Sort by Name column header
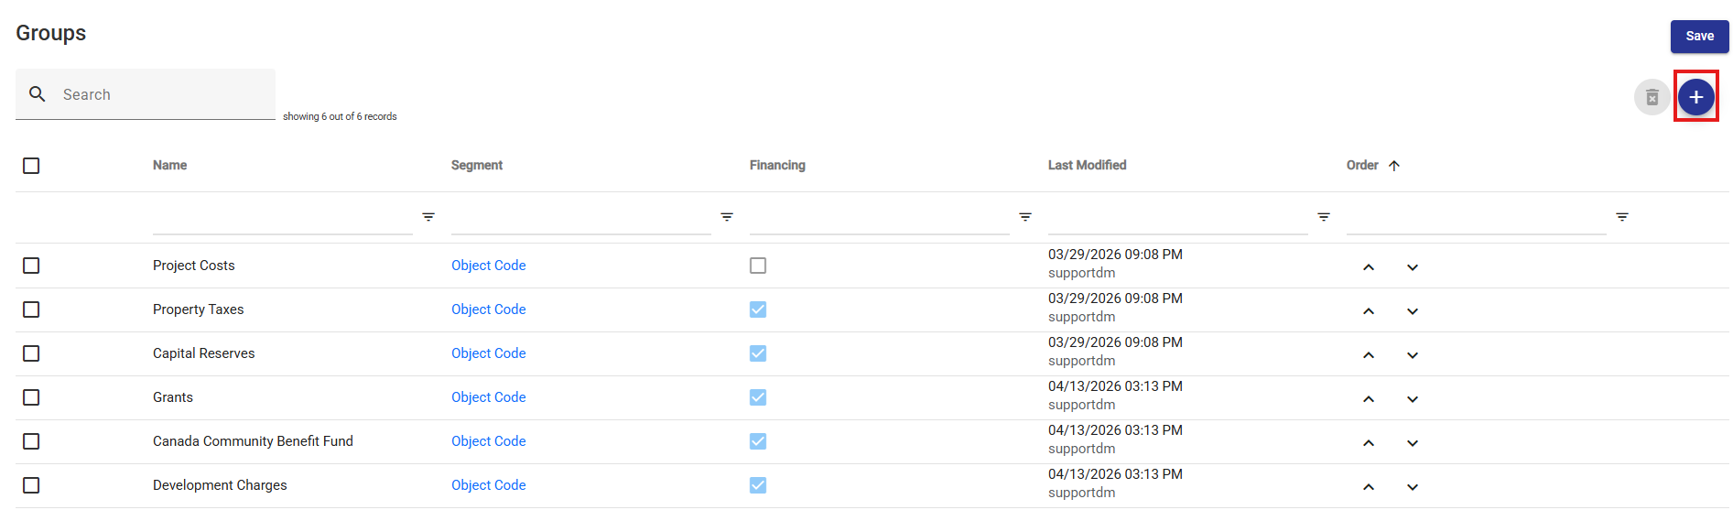The height and width of the screenshot is (510, 1733). click(169, 166)
